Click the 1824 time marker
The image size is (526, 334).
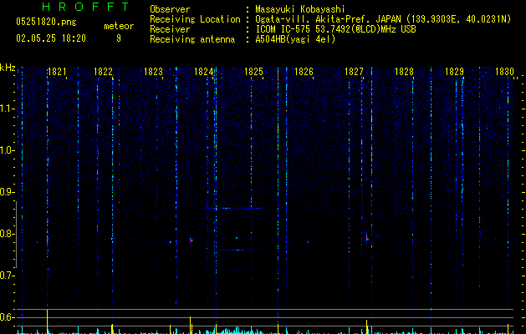[x=203, y=72]
